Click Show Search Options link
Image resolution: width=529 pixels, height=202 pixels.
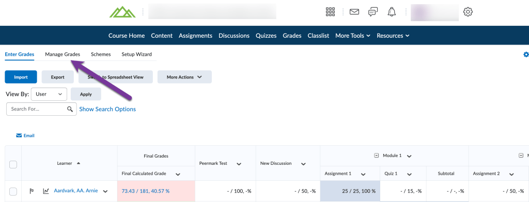(107, 109)
